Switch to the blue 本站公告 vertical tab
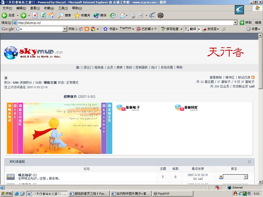The image size is (263, 197). tap(109, 128)
